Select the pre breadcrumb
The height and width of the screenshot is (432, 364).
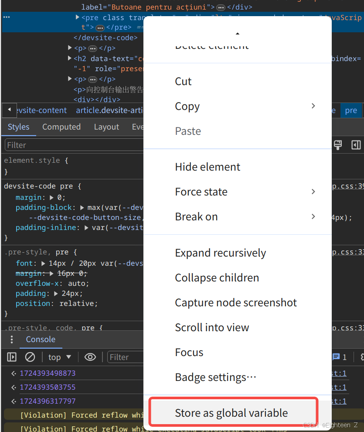coord(351,110)
